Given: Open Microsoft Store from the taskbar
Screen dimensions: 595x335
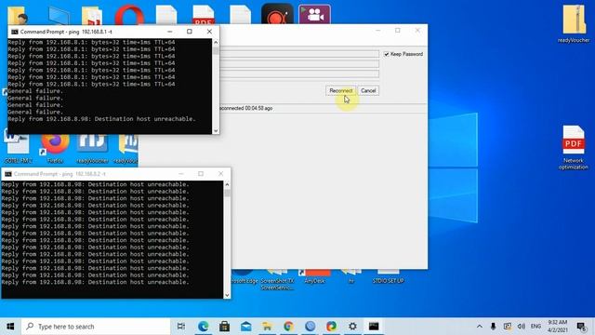Looking at the screenshot, I should click(x=224, y=327).
